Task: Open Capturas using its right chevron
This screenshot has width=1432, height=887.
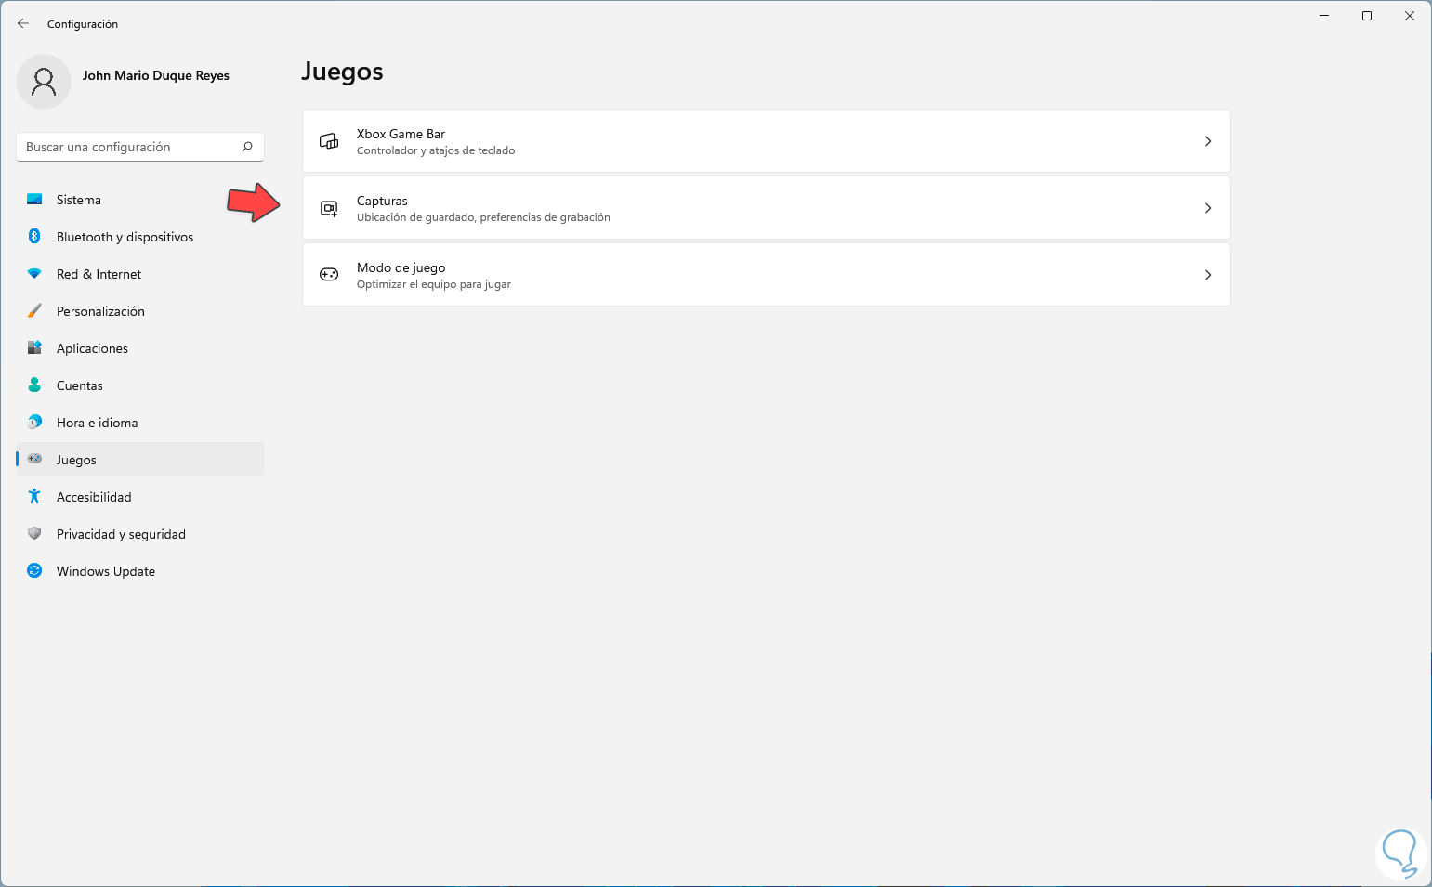Action: click(1207, 208)
